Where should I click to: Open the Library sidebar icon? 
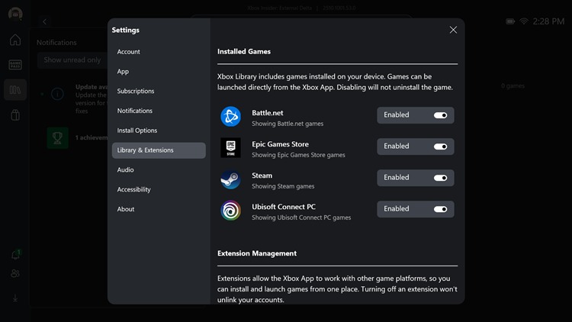[15, 90]
